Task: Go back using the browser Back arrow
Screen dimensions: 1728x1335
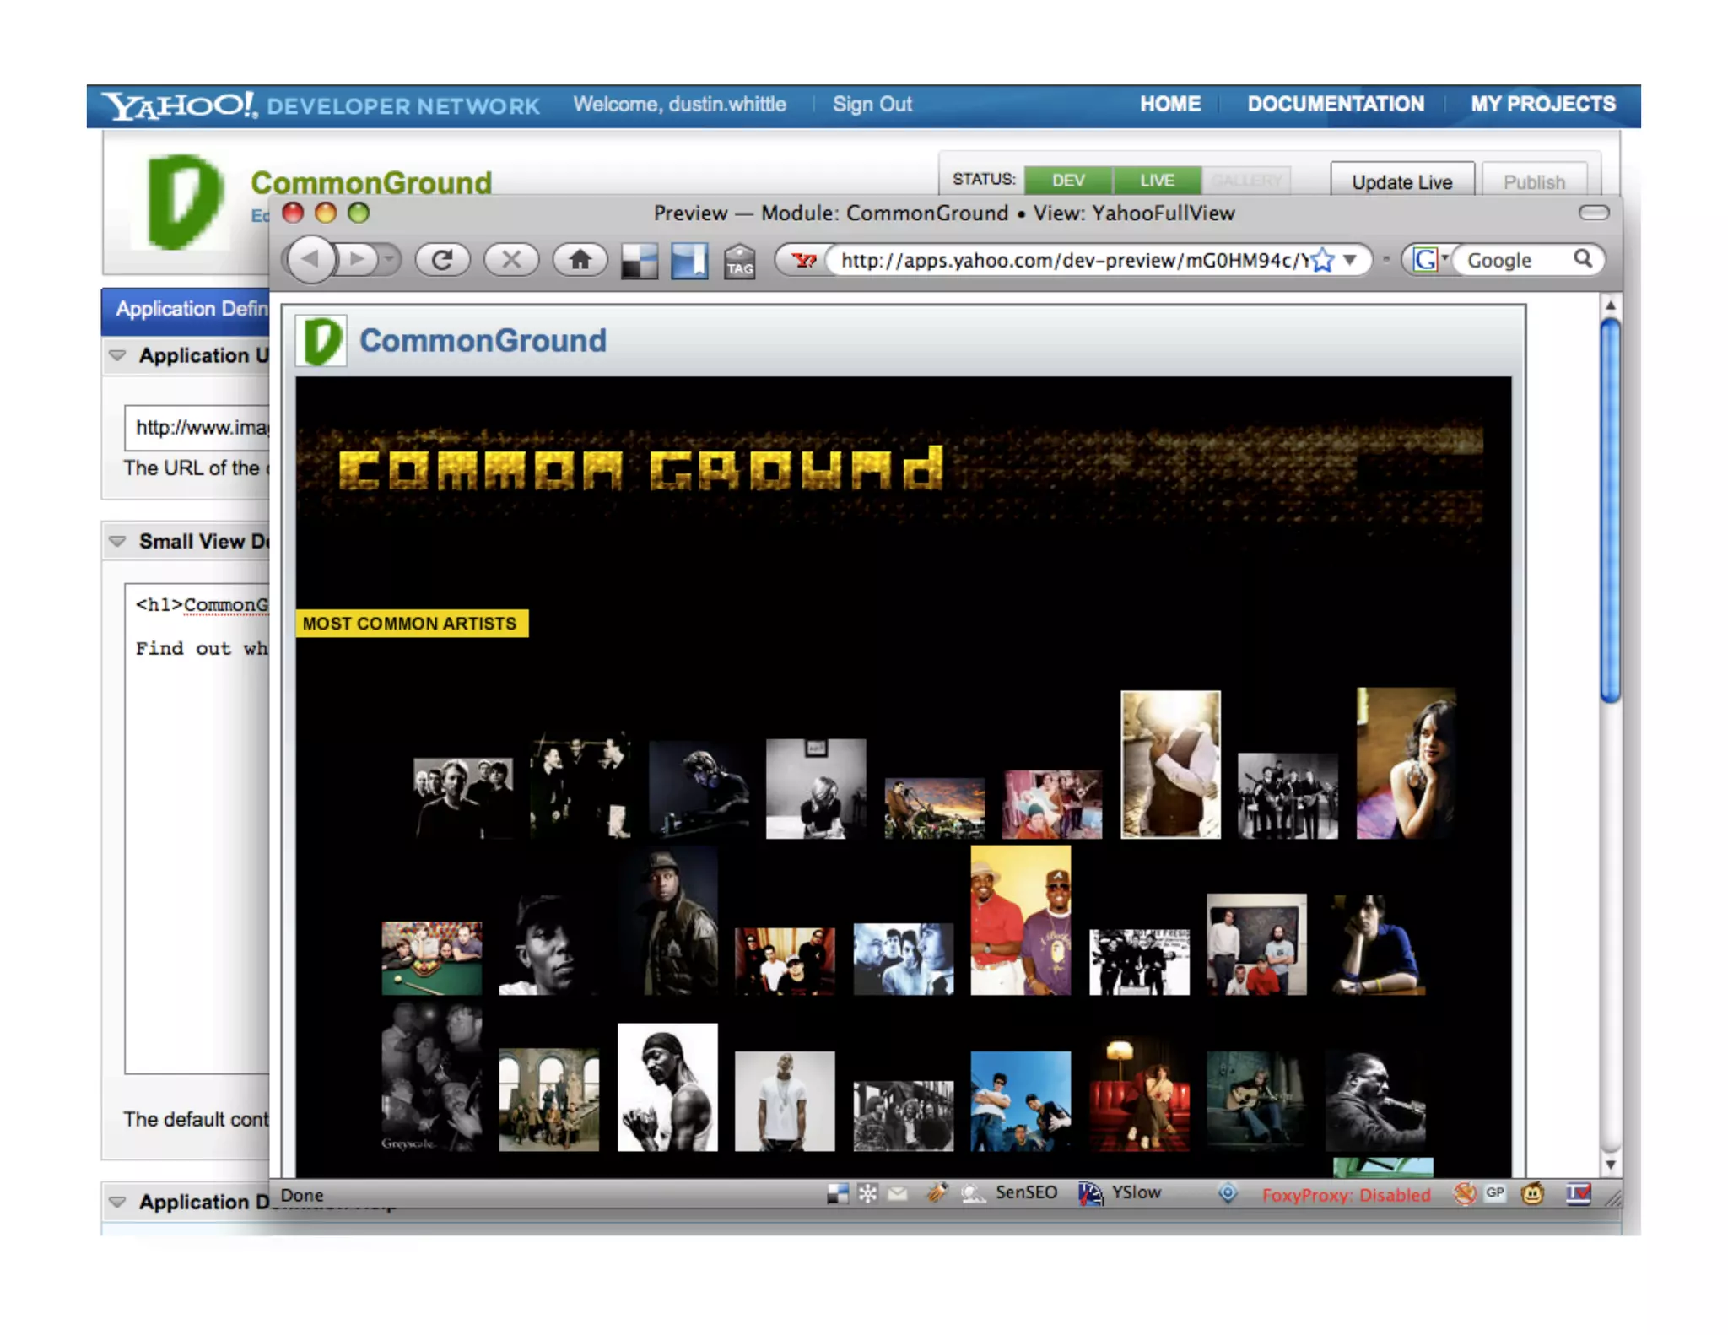Action: (310, 259)
